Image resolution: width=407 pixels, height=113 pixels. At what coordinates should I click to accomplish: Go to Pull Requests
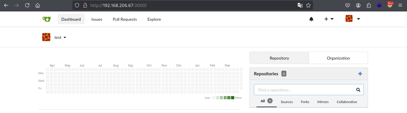coord(125,19)
